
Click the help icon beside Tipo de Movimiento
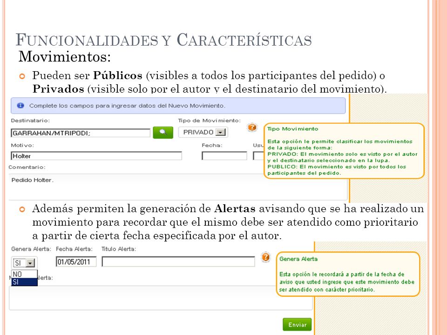pyautogui.click(x=252, y=127)
